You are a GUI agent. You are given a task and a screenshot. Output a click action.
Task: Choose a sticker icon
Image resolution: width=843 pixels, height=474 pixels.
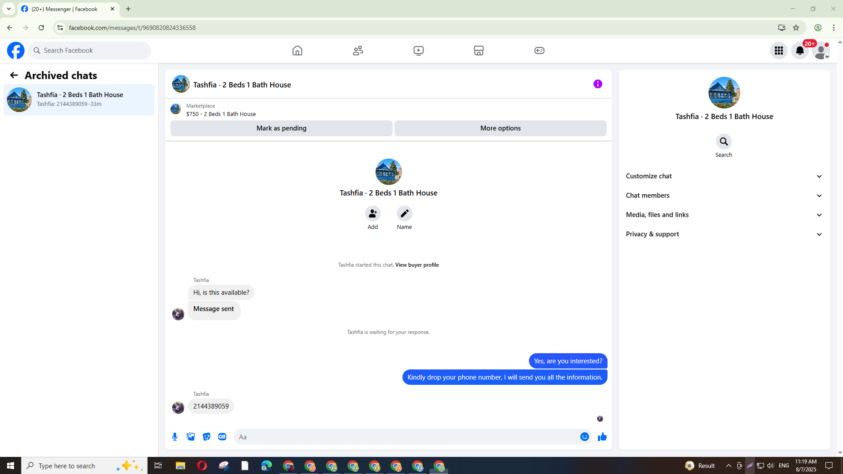click(x=206, y=437)
